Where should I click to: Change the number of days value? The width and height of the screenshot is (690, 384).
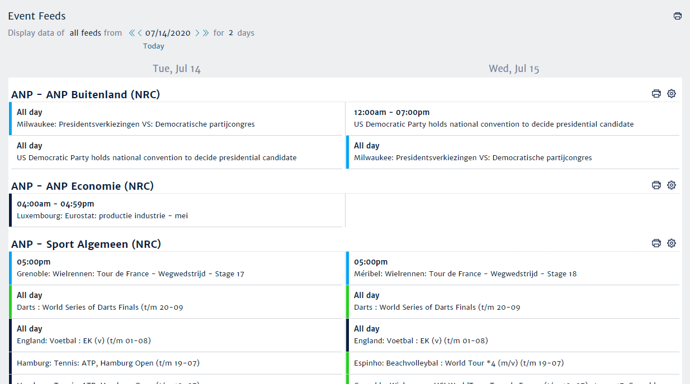click(231, 33)
